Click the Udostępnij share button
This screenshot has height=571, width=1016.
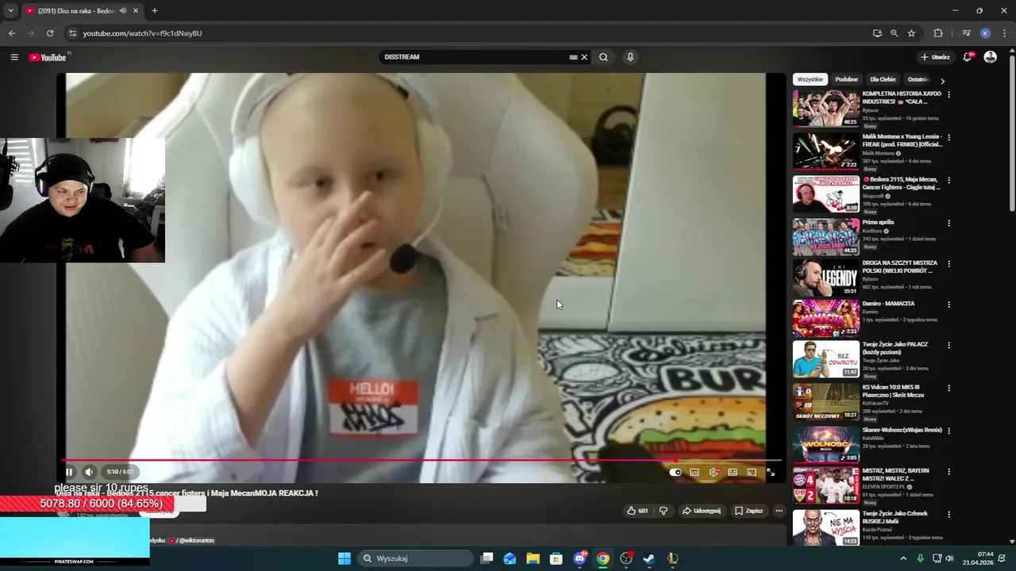(x=702, y=511)
